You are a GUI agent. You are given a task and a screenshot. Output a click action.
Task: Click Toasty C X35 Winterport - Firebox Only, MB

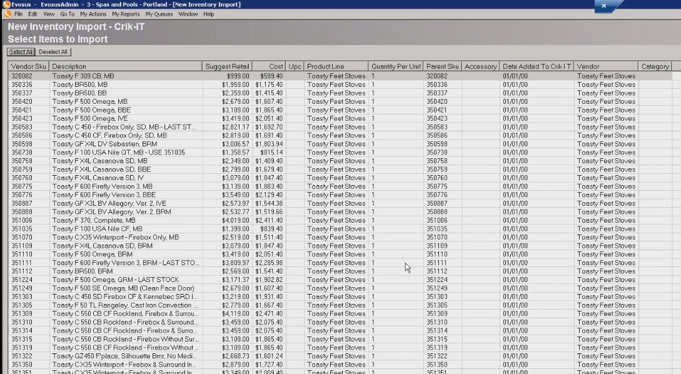tap(115, 237)
